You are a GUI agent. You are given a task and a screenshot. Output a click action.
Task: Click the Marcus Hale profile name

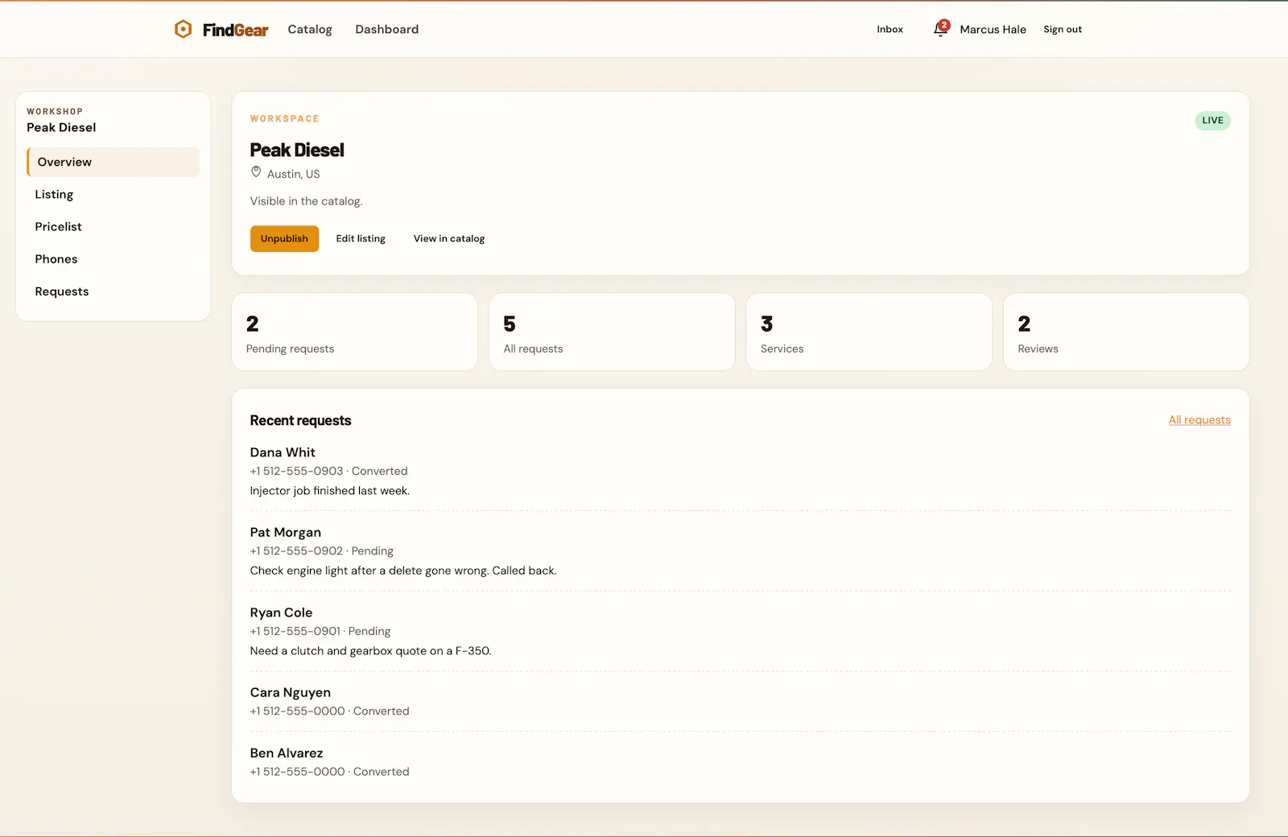993,29
